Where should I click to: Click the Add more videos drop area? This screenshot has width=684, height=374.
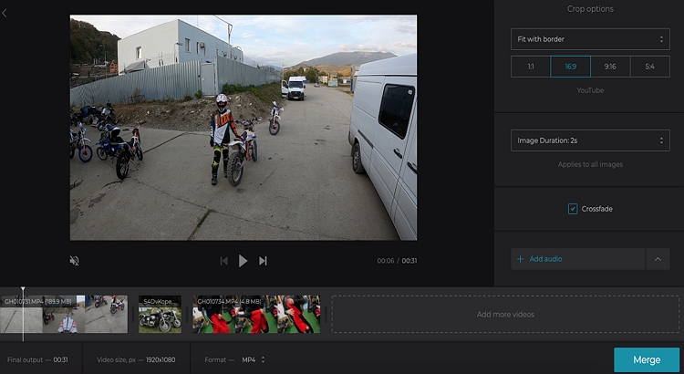click(505, 314)
